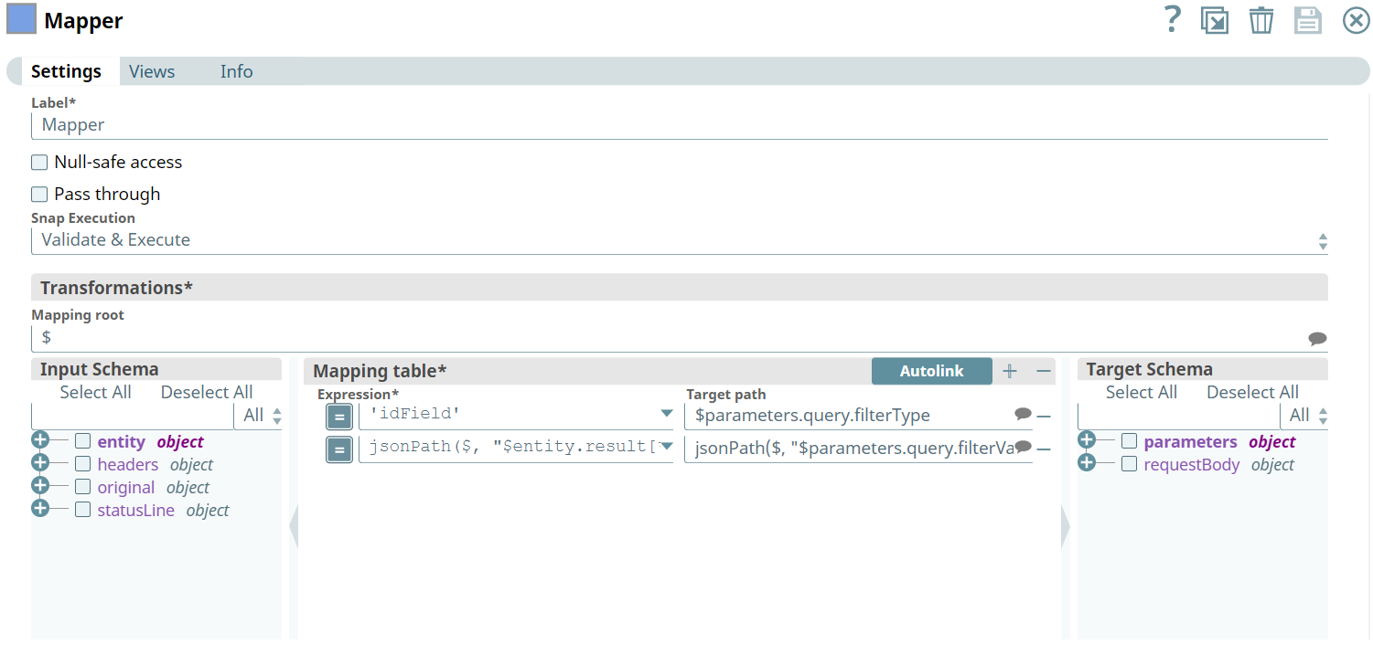The height and width of the screenshot is (655, 1373).
Task: Expand the requestBody node in Target Schema
Action: tap(1087, 463)
